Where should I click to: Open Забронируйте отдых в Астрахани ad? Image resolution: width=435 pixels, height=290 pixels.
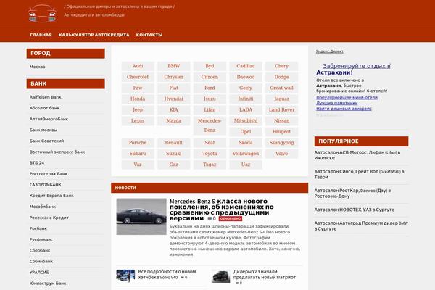point(353,69)
